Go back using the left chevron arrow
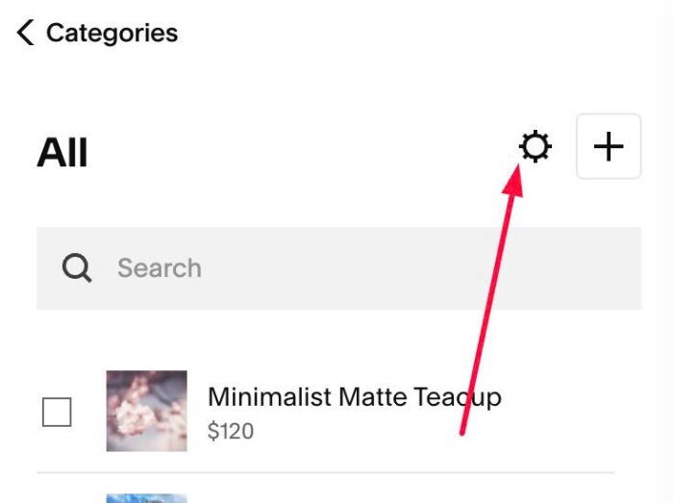The height and width of the screenshot is (503, 673). pos(25,33)
